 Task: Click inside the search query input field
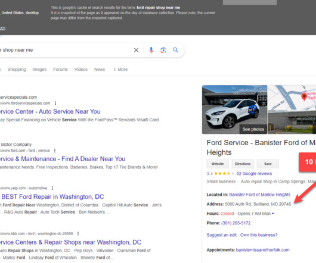tap(64, 50)
